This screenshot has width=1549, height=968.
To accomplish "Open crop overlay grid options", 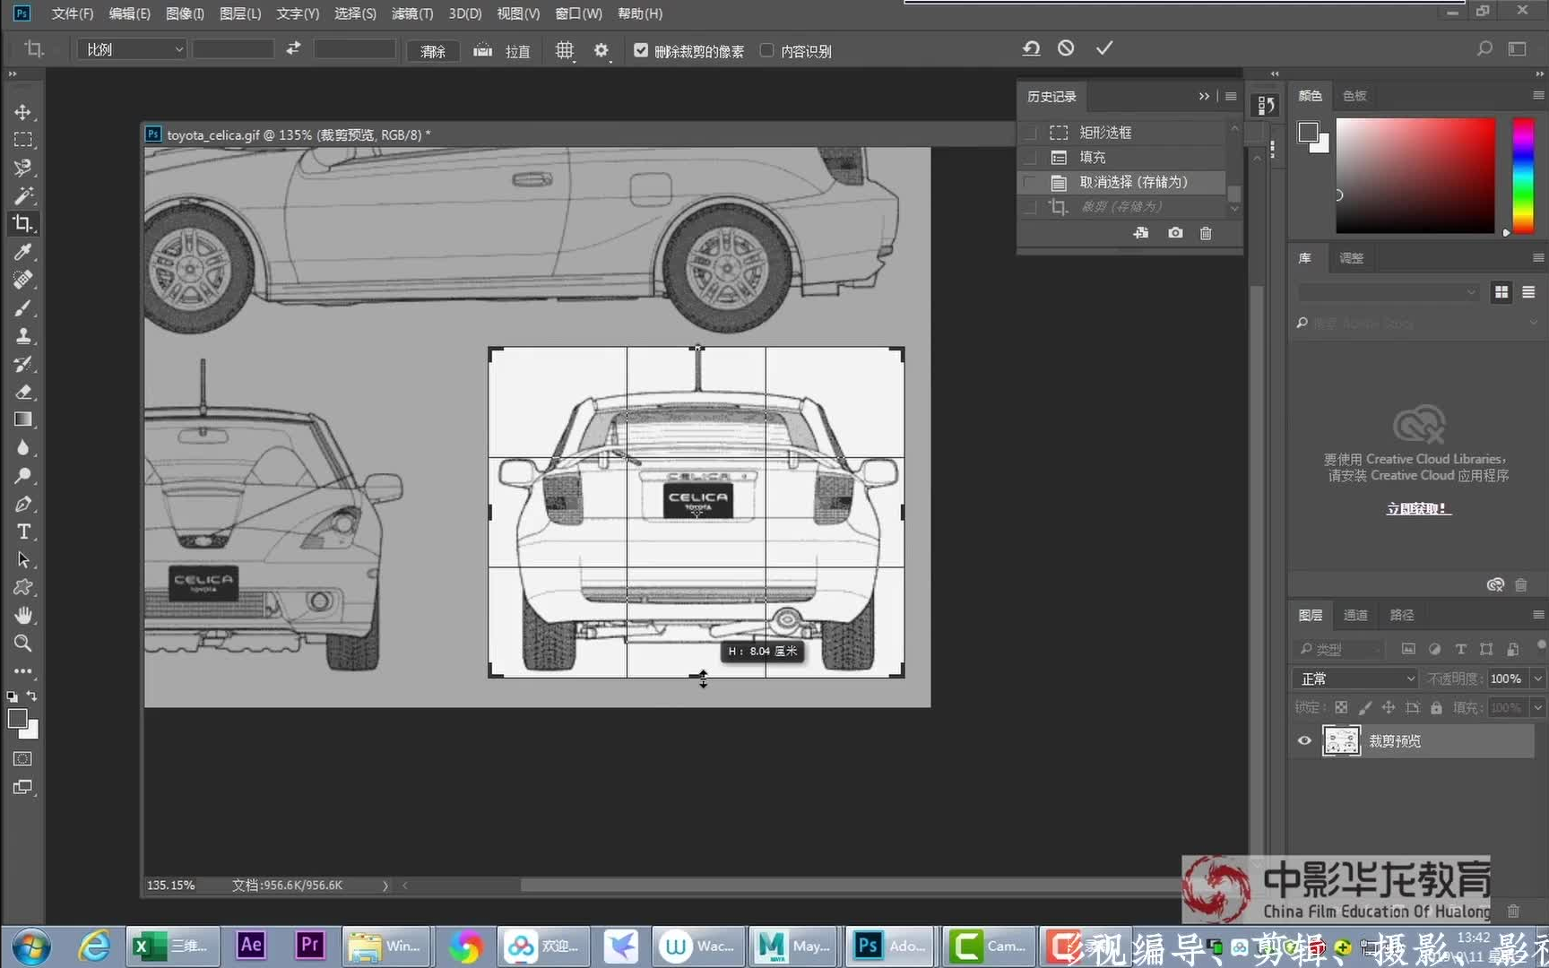I will 564,50.
